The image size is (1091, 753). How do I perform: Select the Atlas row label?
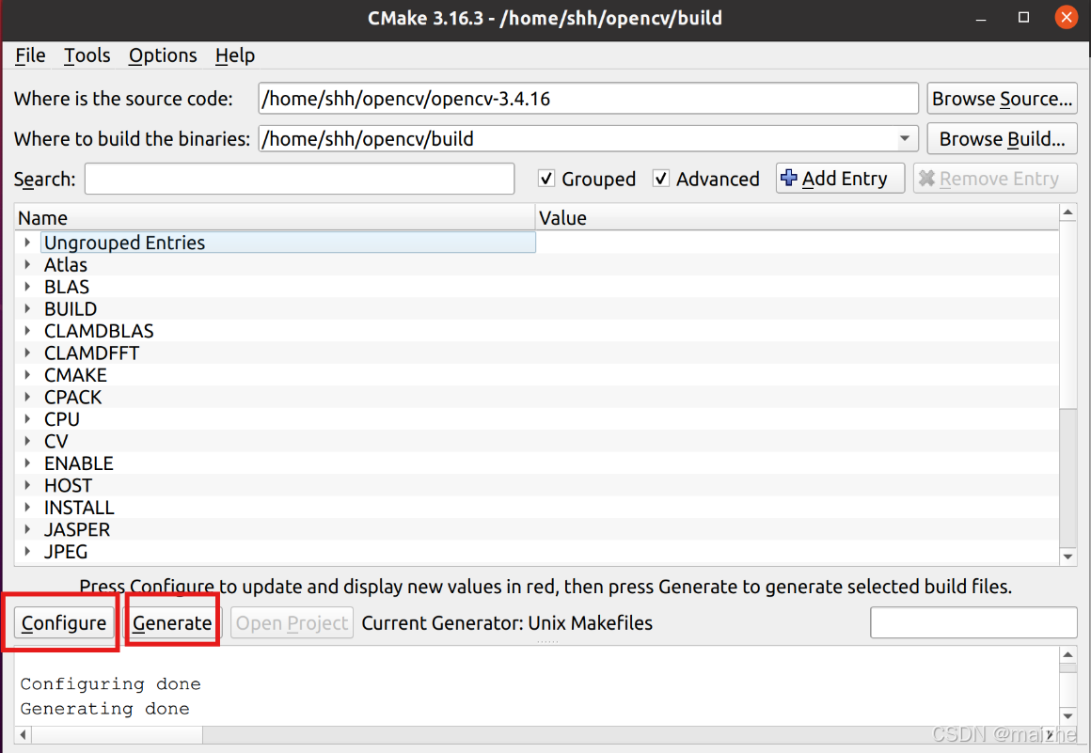tap(66, 265)
